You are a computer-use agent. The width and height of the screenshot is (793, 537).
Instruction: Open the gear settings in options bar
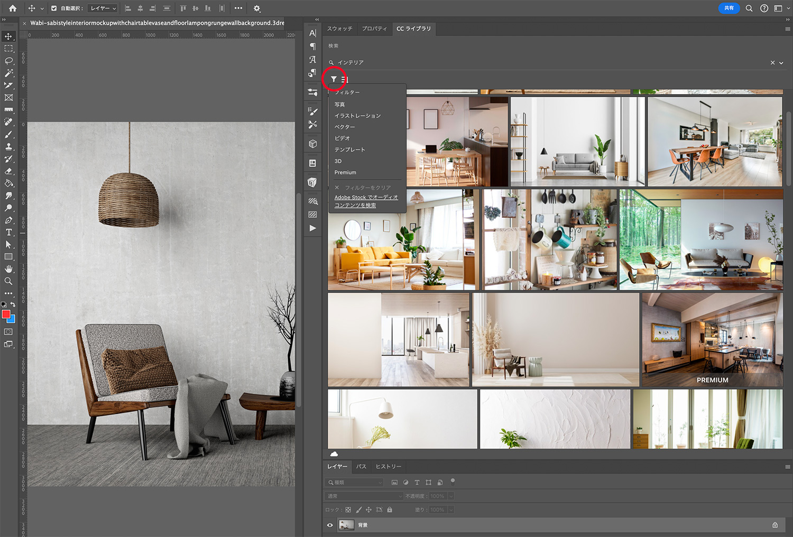(x=257, y=8)
